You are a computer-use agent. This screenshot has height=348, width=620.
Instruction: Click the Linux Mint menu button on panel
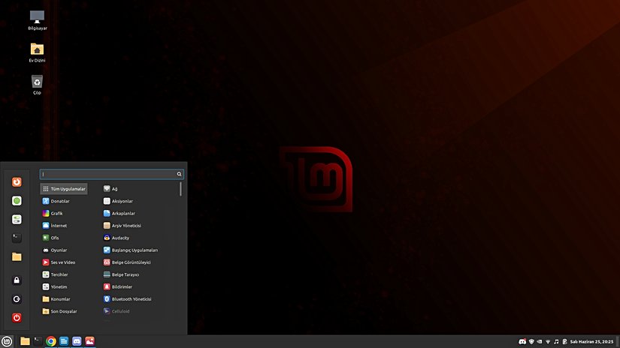click(x=7, y=341)
